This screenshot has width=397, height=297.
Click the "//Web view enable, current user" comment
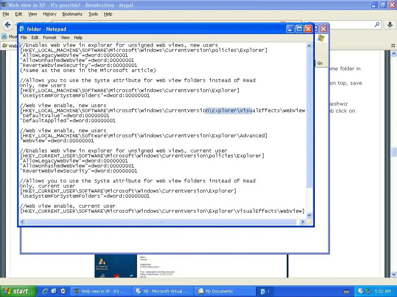67,206
